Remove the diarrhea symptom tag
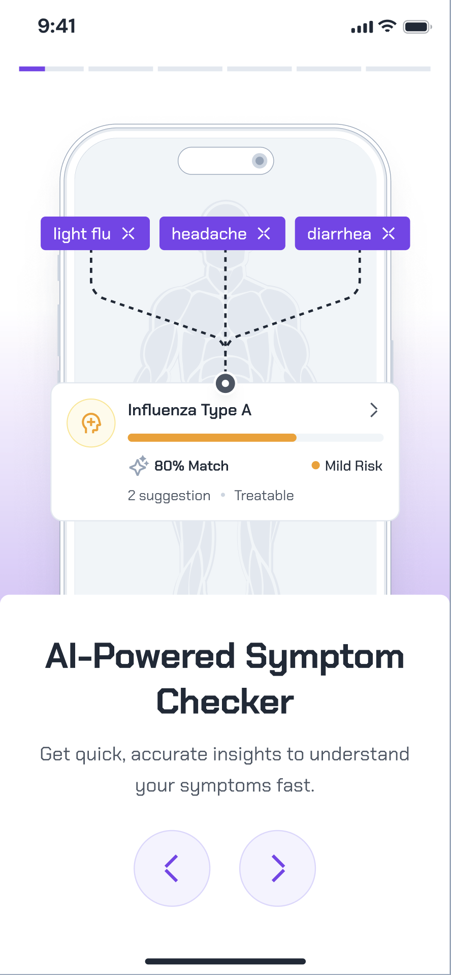 pos(389,233)
